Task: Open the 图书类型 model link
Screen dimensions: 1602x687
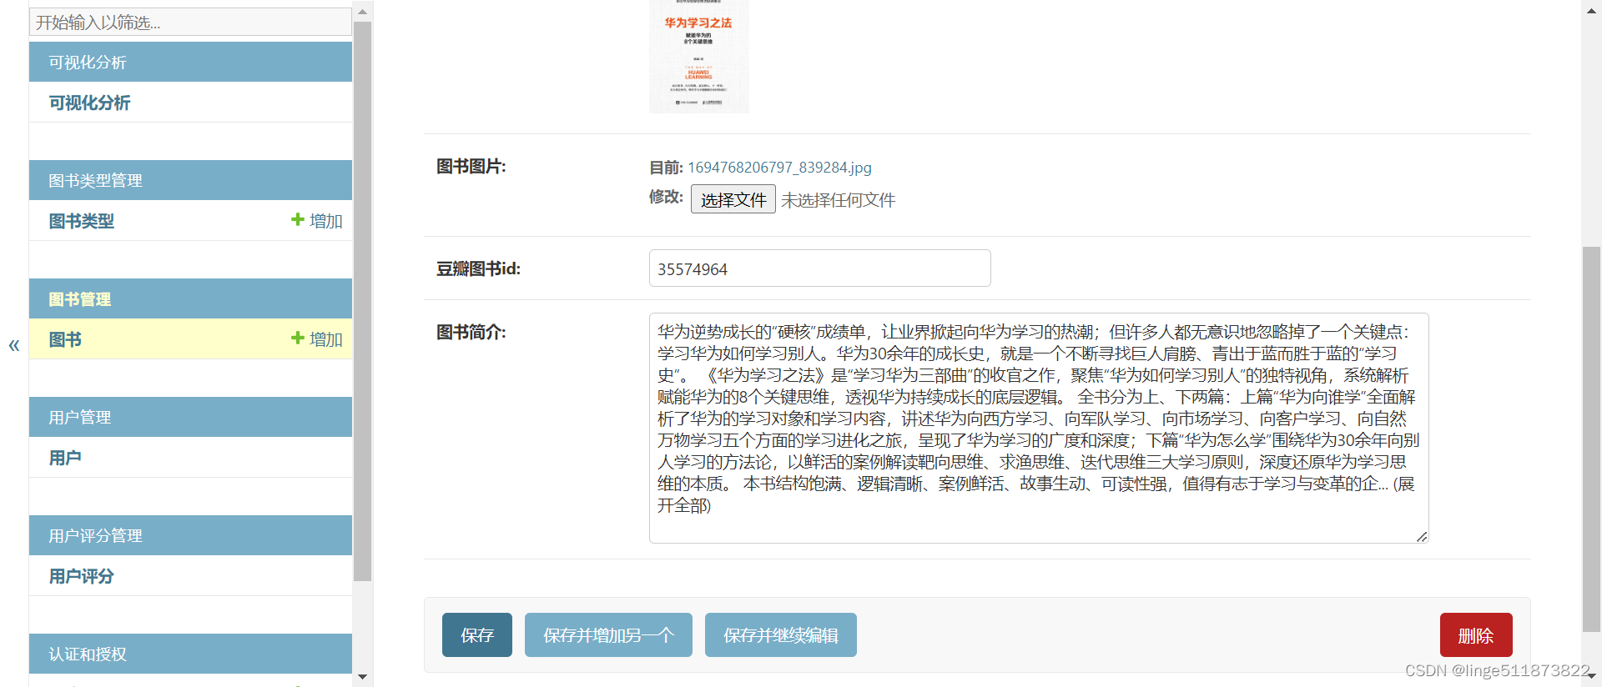Action: click(81, 221)
